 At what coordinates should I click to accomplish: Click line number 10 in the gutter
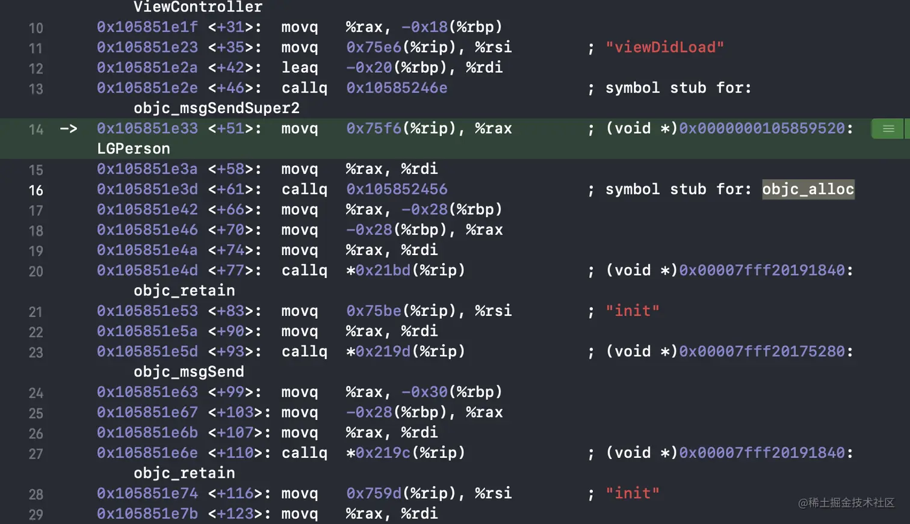tap(36, 28)
